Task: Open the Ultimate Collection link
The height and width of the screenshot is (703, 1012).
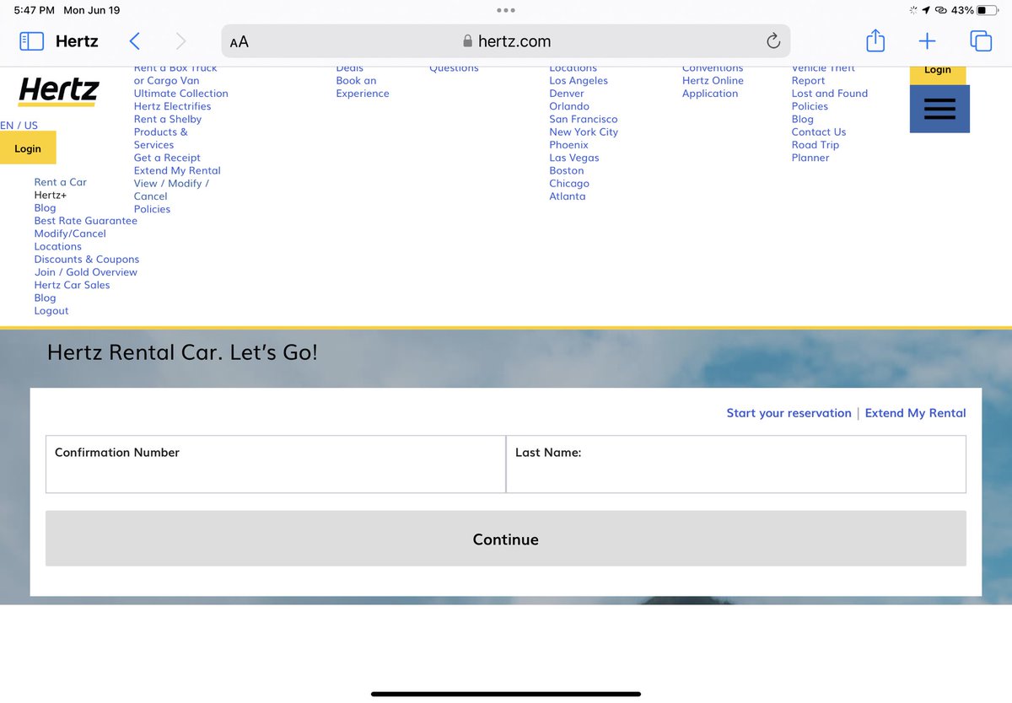Action: [181, 94]
